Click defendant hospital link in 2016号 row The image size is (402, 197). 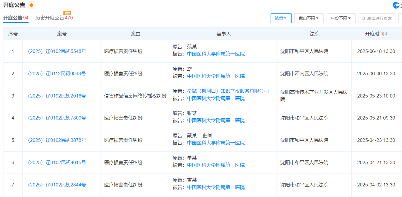point(216,99)
